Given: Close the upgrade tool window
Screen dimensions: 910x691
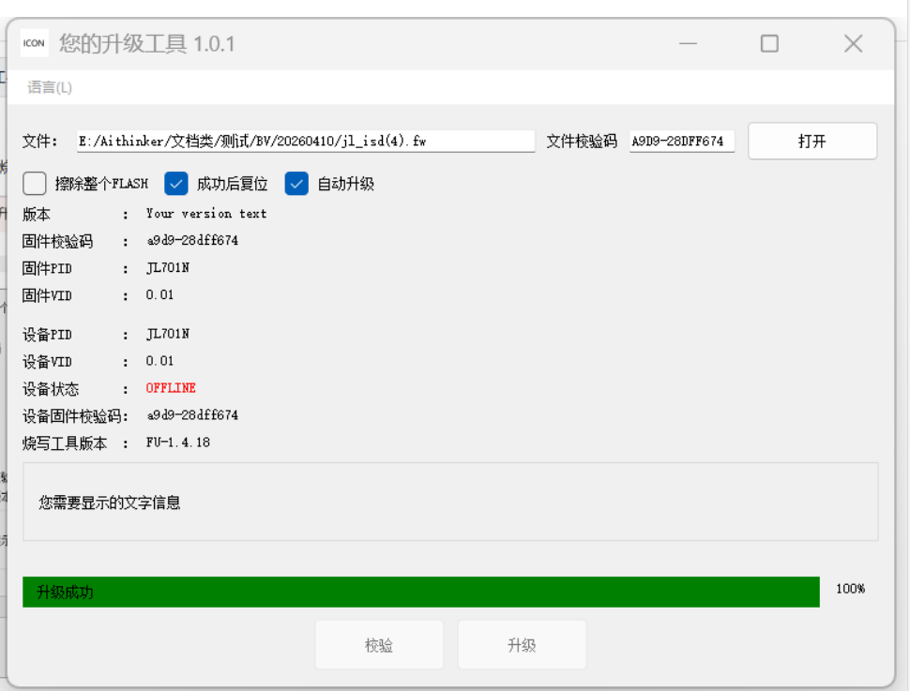Looking at the screenshot, I should click(x=853, y=43).
